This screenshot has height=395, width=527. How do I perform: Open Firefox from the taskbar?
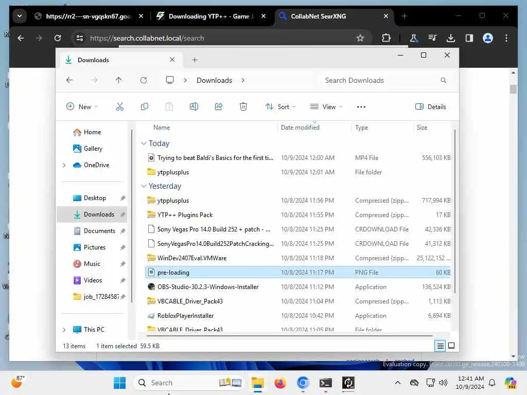pos(280,383)
